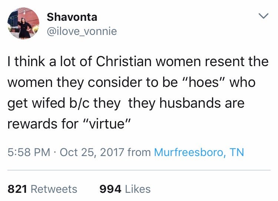Select the word Likes label

[138, 189]
